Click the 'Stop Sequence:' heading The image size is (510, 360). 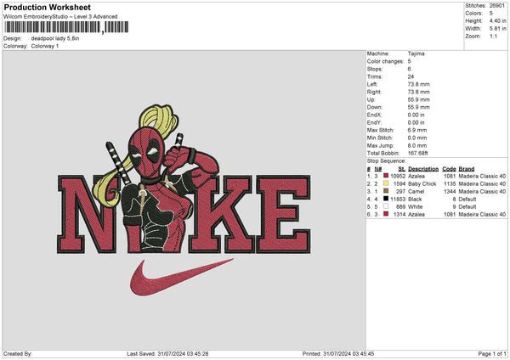pos(387,161)
